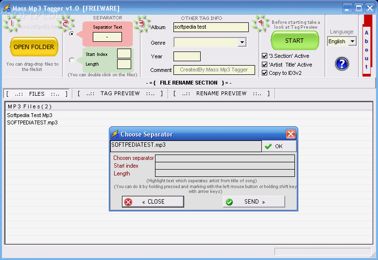Click the lightning icon in Choose Separator title
This screenshot has width=378, height=260.
tap(115, 134)
